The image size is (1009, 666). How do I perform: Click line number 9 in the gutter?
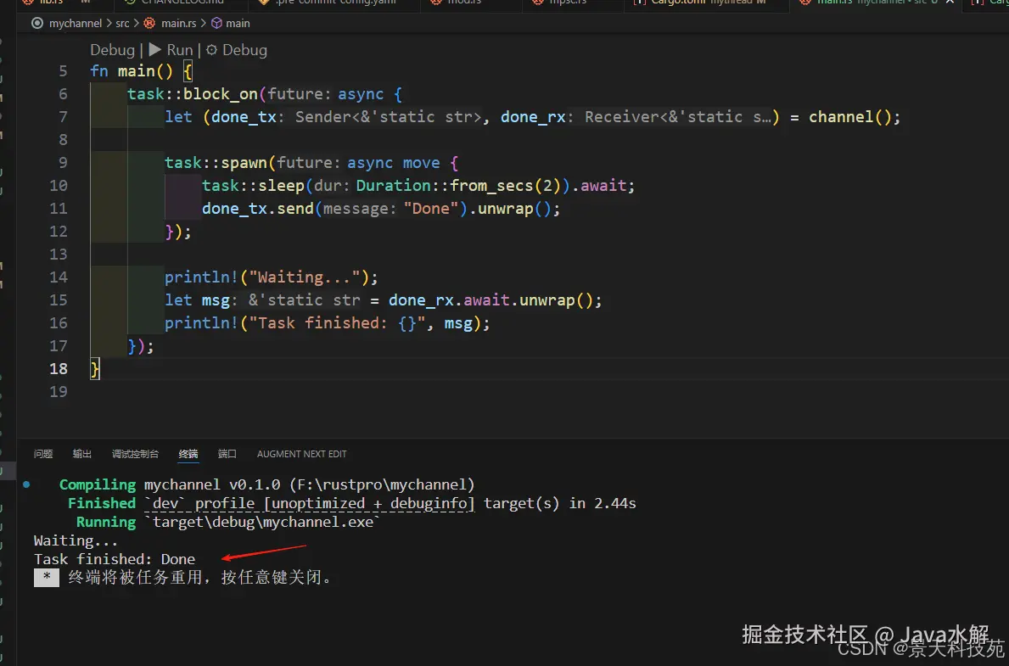pos(63,162)
